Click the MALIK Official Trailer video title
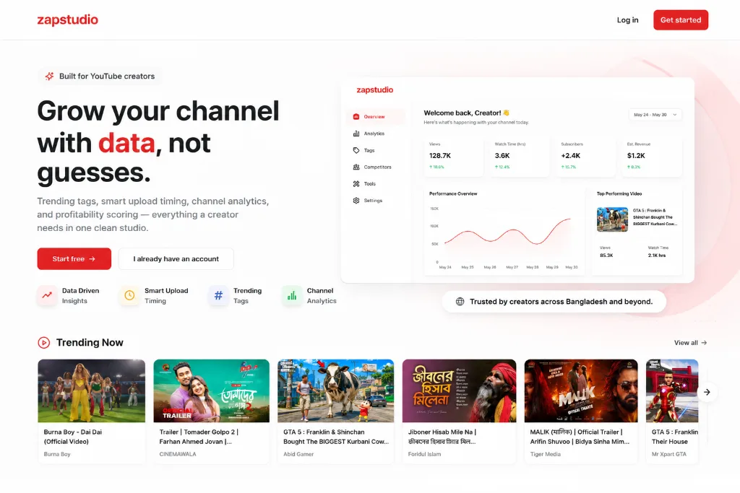This screenshot has height=493, width=740. 580,437
